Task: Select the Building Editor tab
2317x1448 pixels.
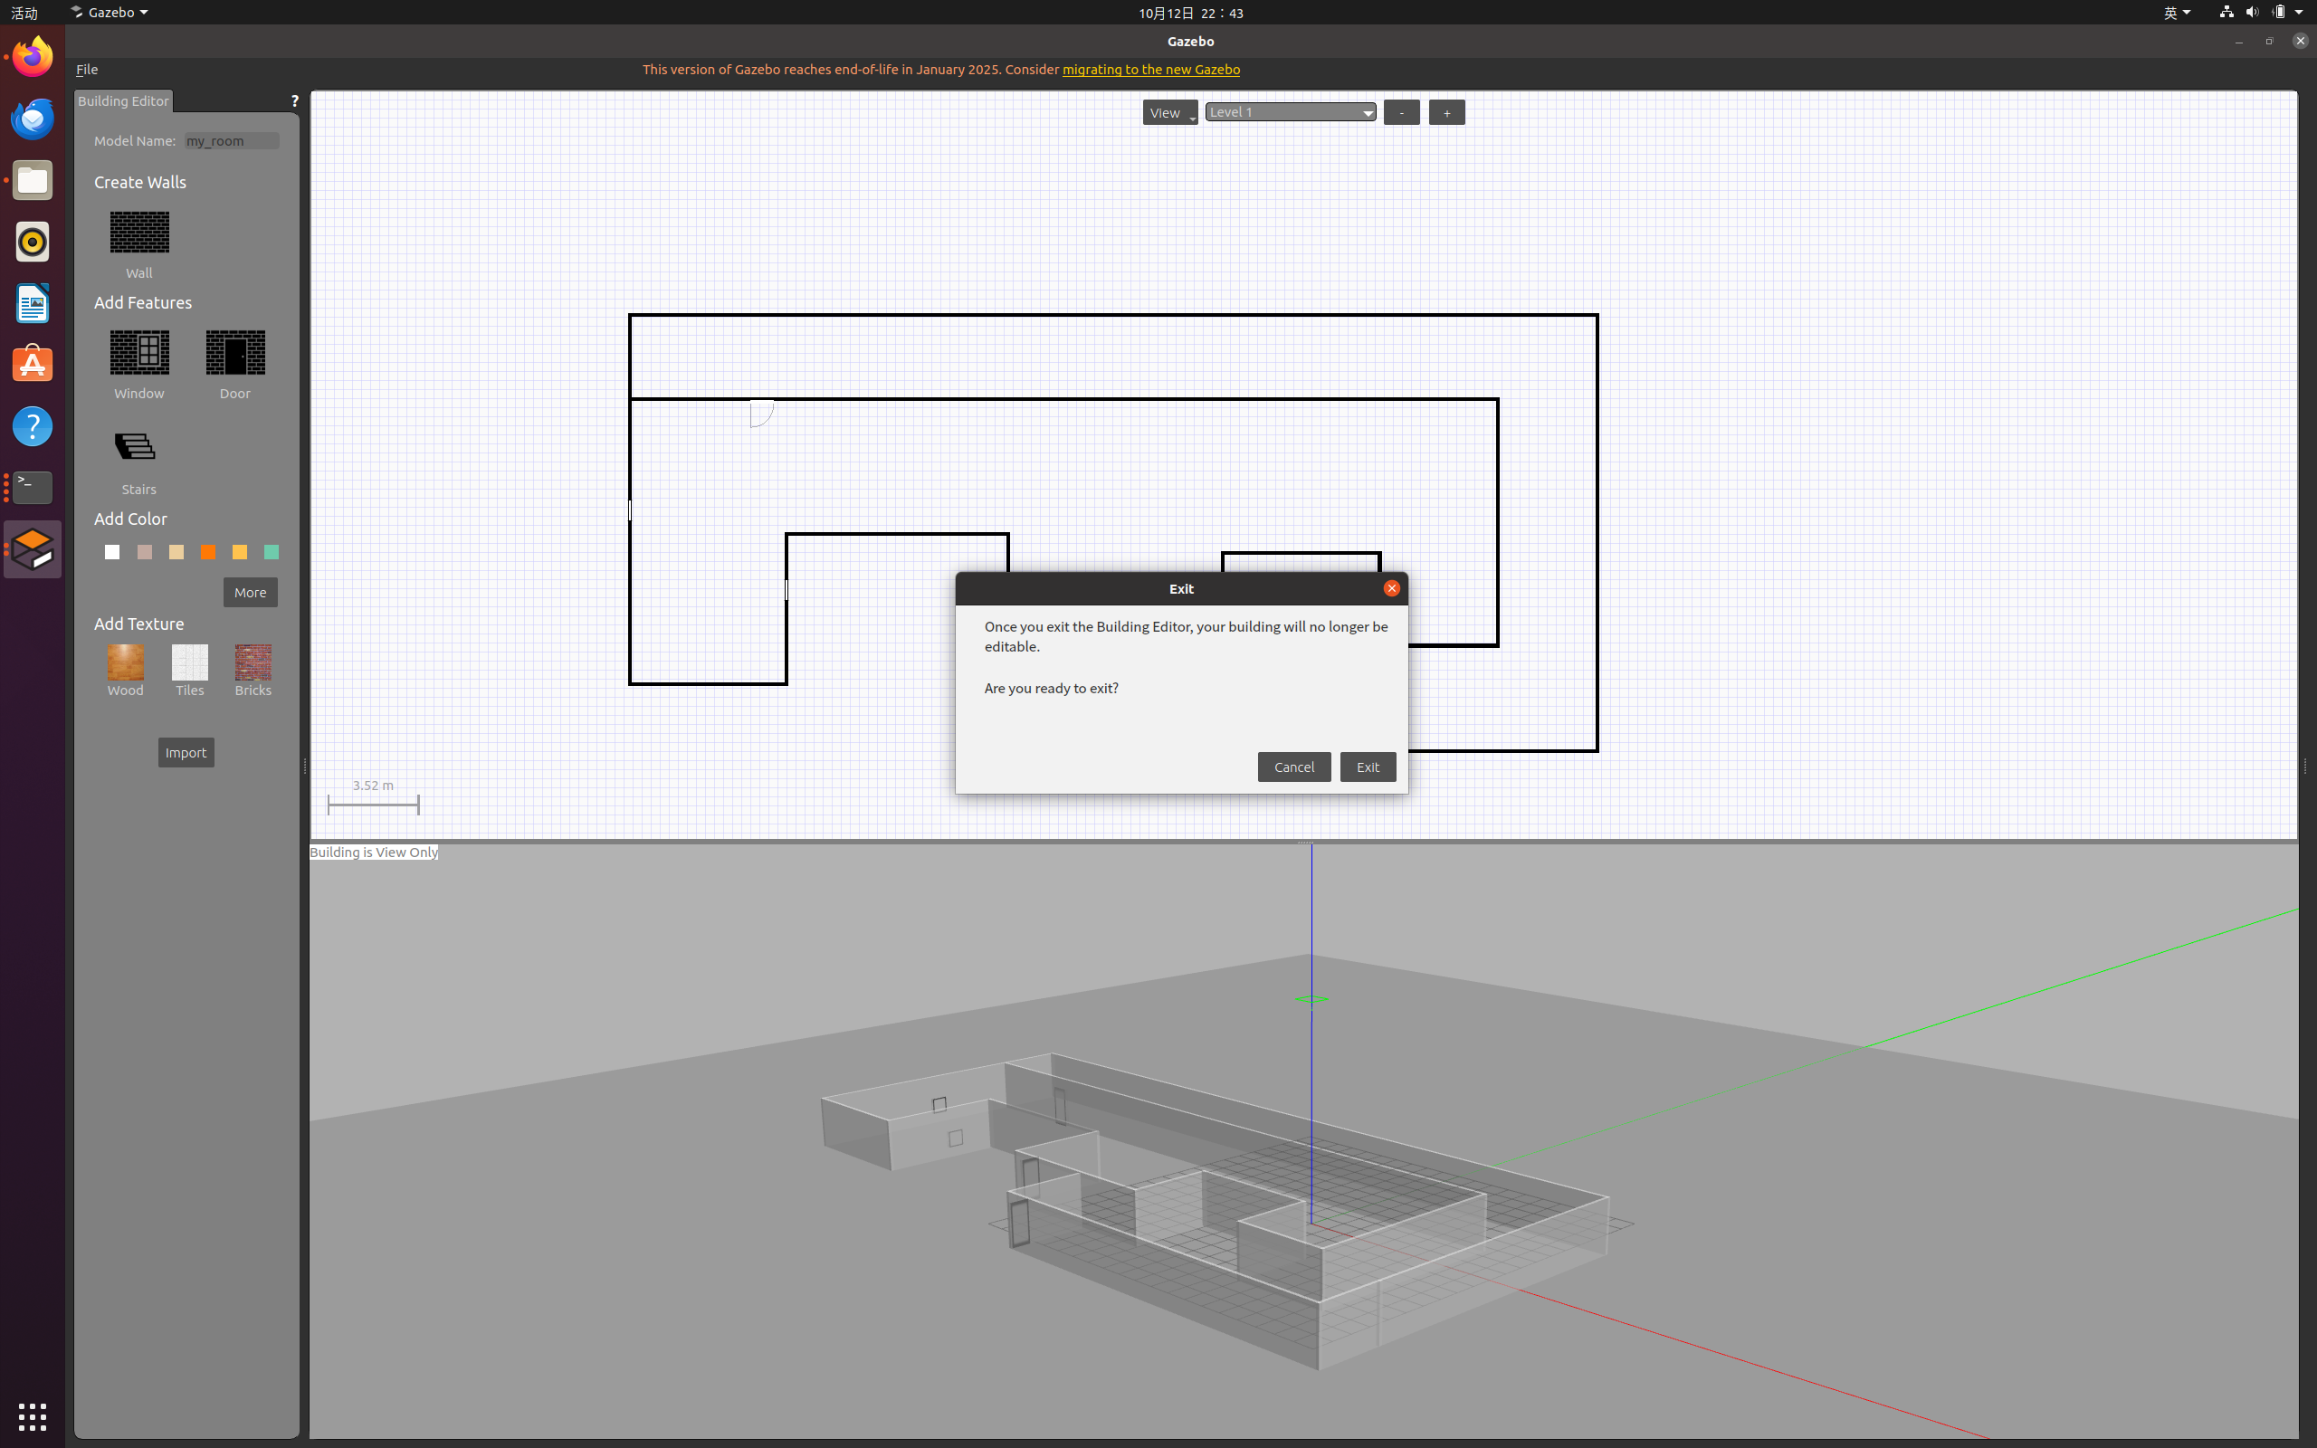Action: (x=123, y=101)
